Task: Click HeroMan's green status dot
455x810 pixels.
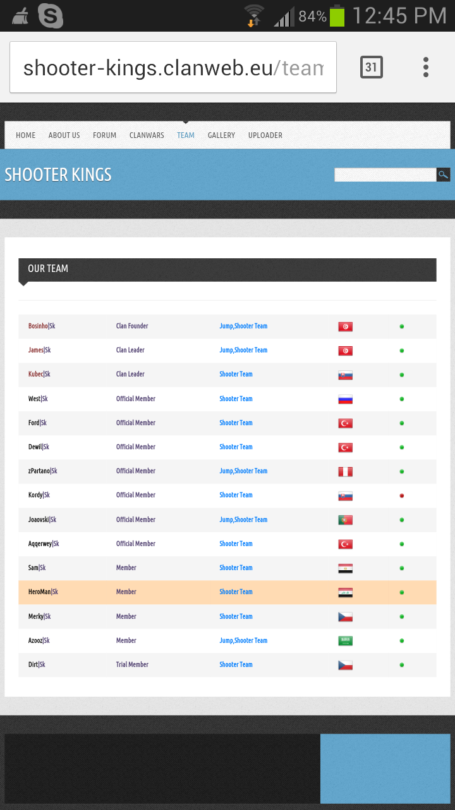Action: pyautogui.click(x=402, y=592)
